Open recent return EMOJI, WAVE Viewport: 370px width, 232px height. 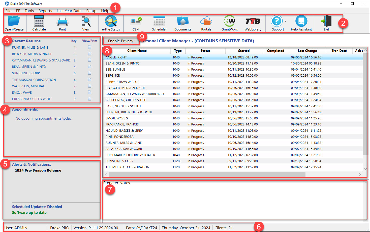coord(22,92)
